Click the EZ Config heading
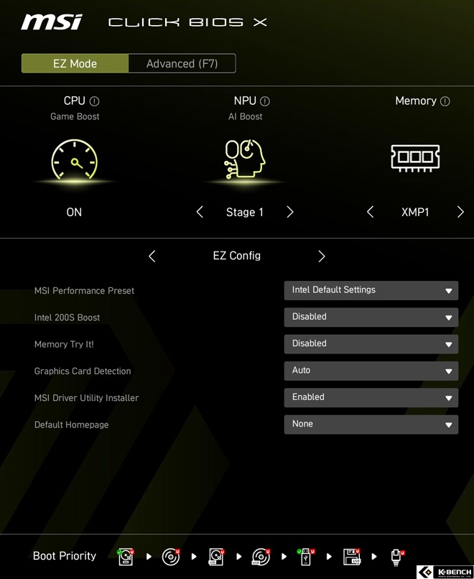The width and height of the screenshot is (474, 579). (236, 256)
